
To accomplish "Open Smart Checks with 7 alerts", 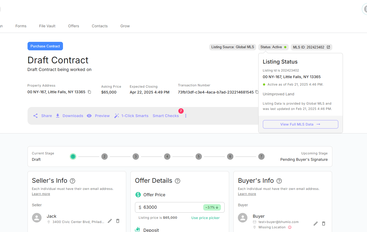I will tap(166, 116).
